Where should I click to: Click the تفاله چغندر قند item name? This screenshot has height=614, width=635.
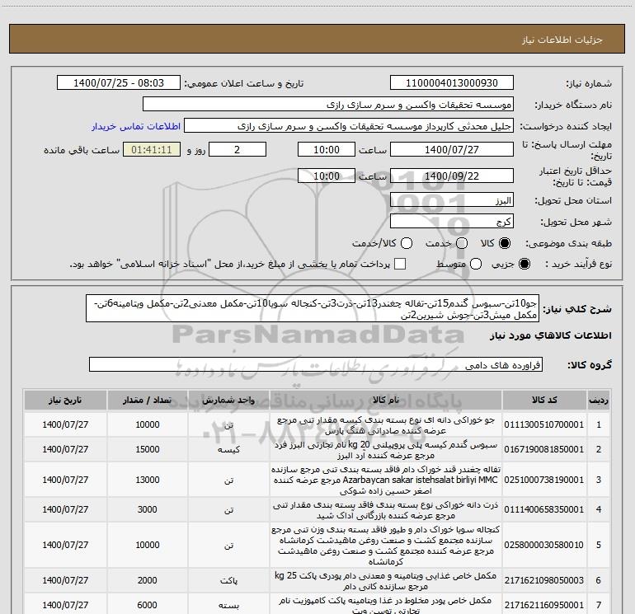click(386, 480)
